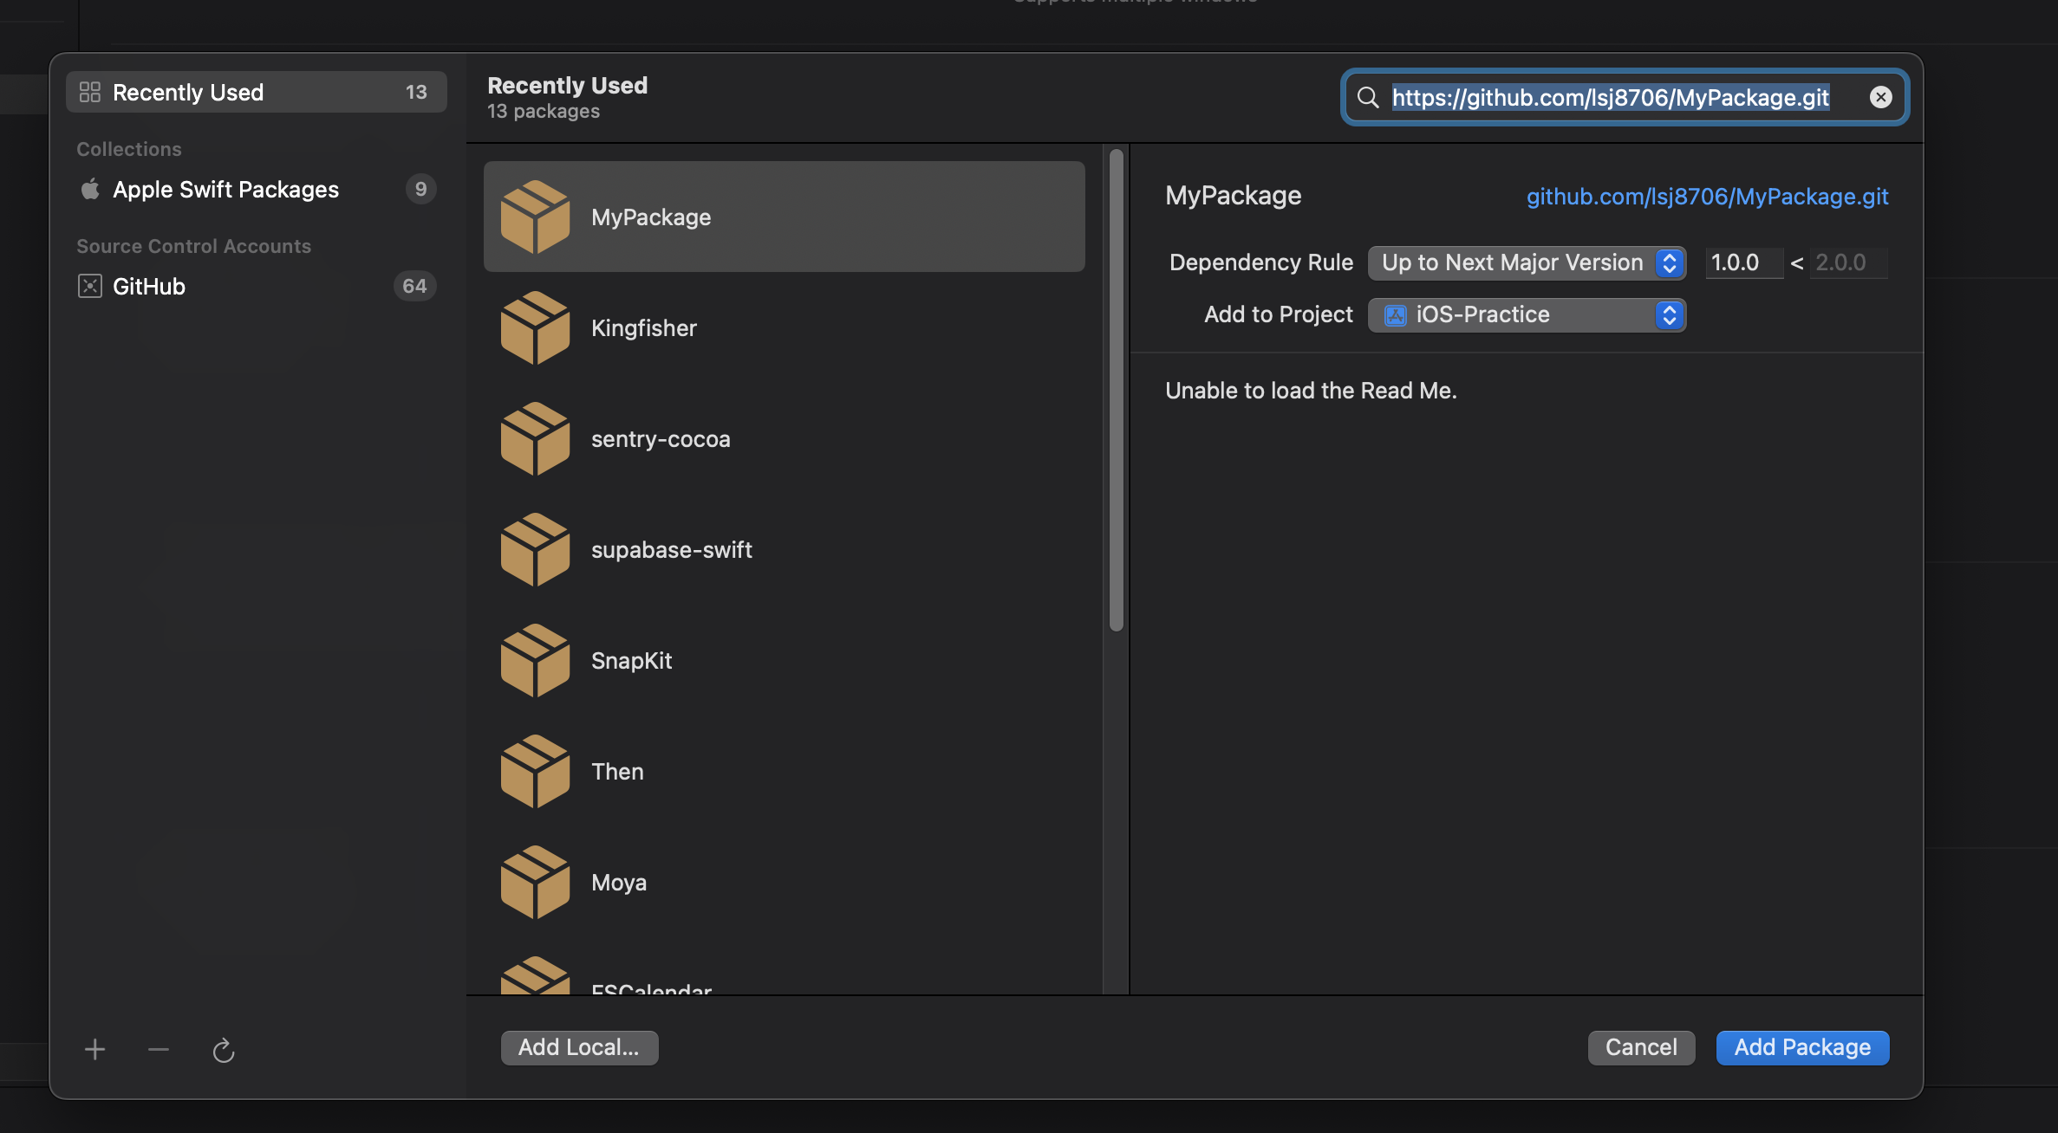This screenshot has height=1133, width=2058.
Task: Select the Moya package row
Action: [x=785, y=882]
